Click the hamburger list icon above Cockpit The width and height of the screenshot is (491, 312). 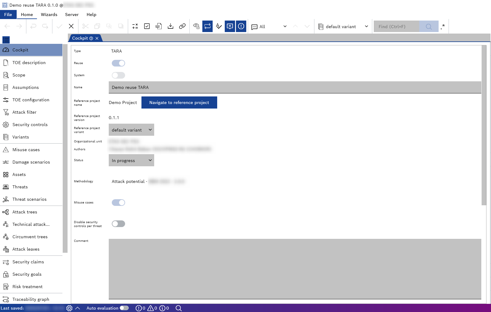[6, 40]
